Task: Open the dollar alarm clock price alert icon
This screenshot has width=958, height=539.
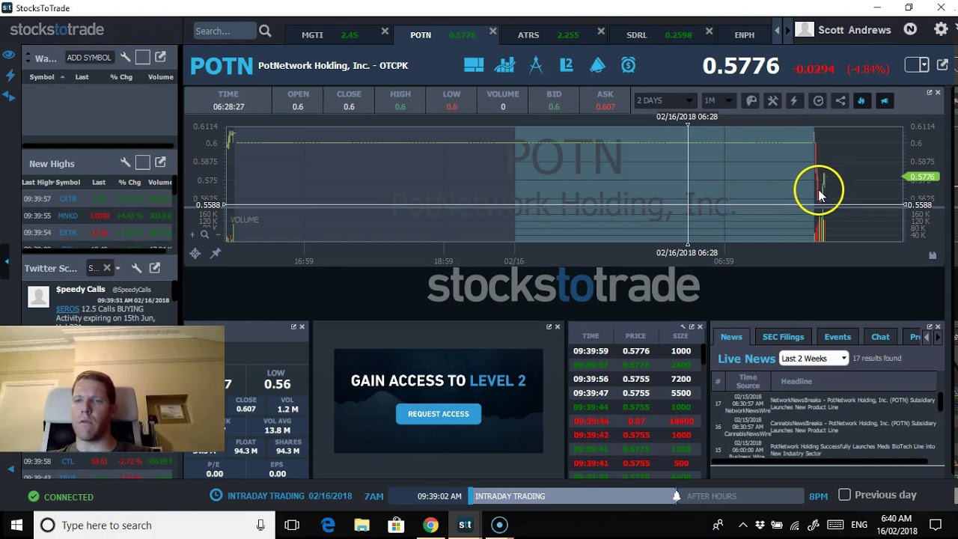Action: click(628, 66)
